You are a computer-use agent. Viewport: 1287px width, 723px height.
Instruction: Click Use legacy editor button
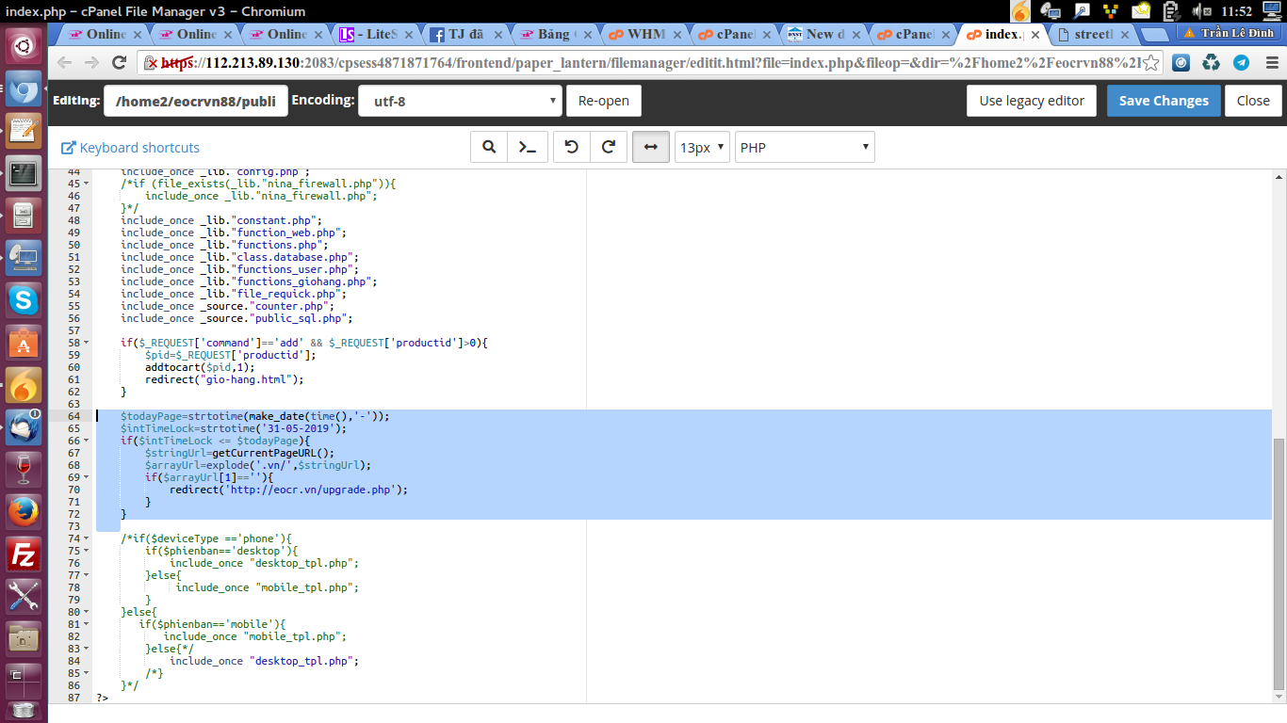[1032, 101]
